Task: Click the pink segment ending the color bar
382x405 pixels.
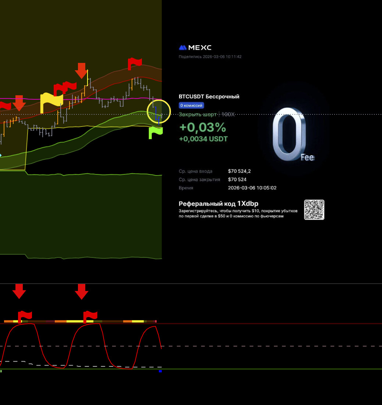Action: pos(156,321)
